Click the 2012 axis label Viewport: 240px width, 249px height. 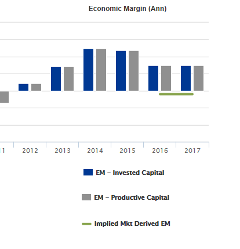tap(30, 151)
